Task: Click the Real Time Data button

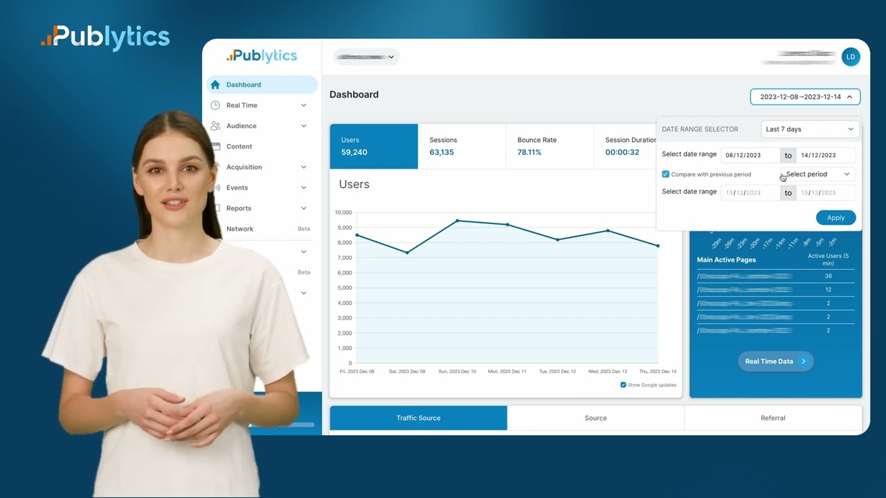Action: [x=775, y=361]
